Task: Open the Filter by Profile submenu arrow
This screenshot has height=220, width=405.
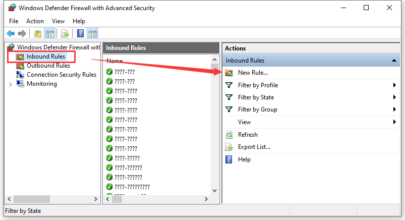Action: pyautogui.click(x=394, y=85)
